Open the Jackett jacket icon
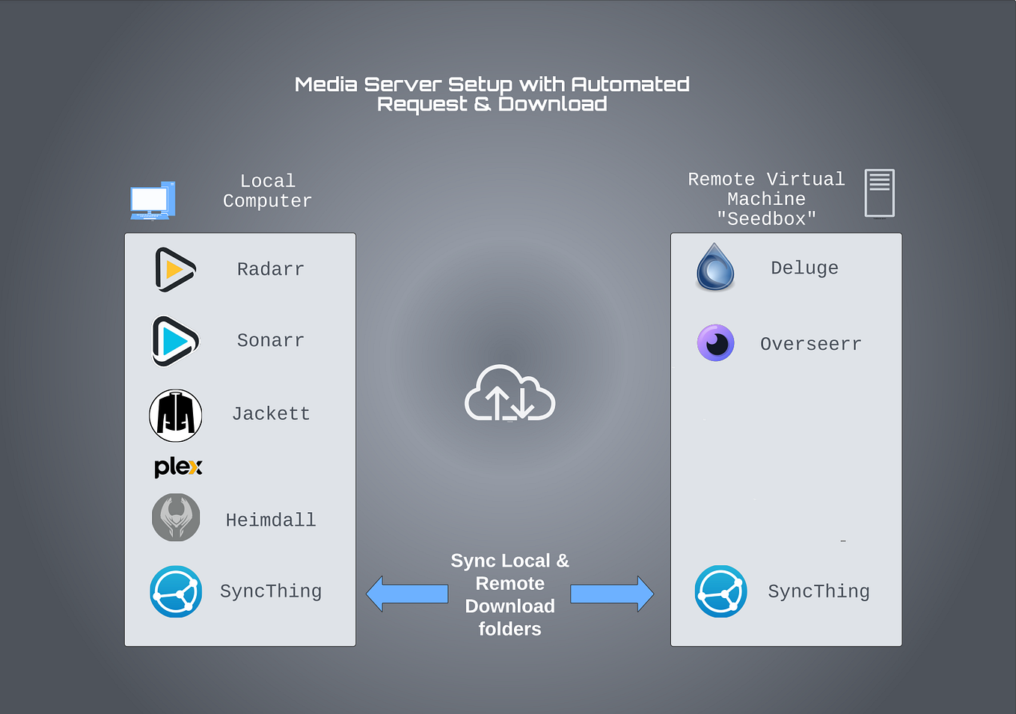The width and height of the screenshot is (1016, 714). coord(175,415)
